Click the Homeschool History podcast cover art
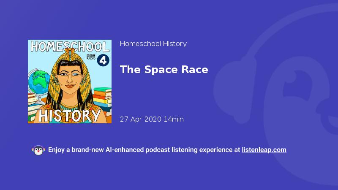Viewport: 338px width, 190px height. tap(70, 81)
